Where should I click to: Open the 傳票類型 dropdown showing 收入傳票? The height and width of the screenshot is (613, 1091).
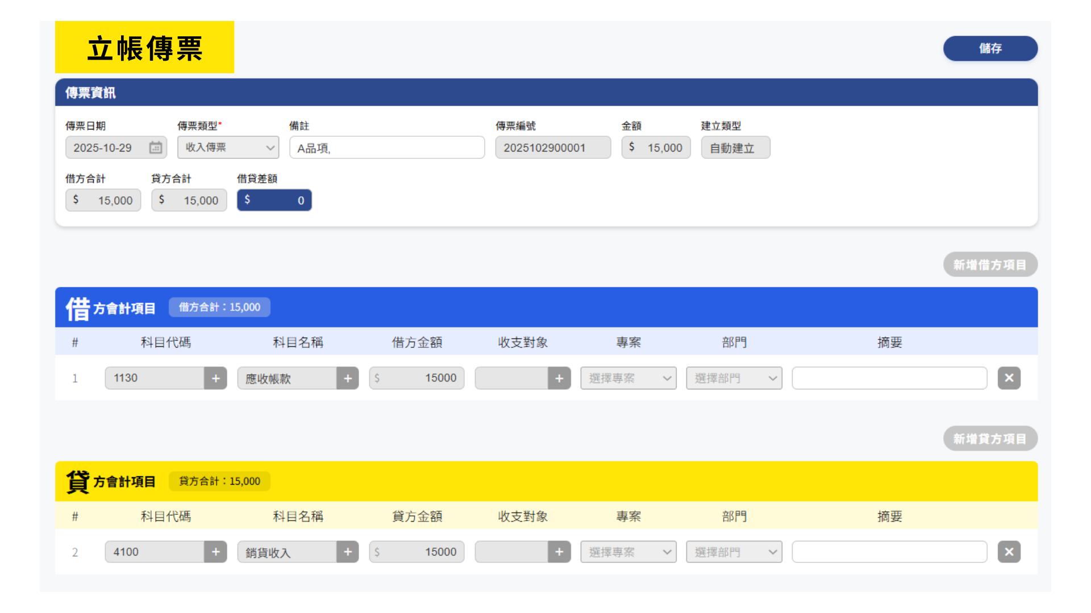[x=228, y=148]
